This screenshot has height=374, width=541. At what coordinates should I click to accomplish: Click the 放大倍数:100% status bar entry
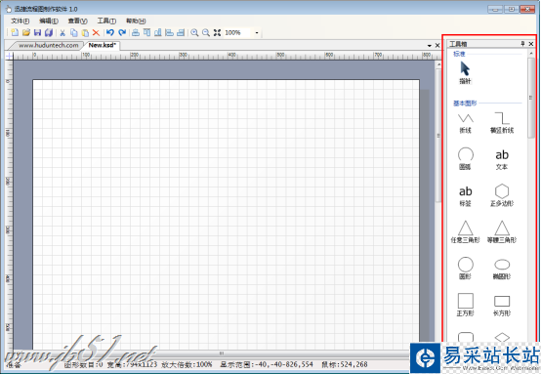tap(187, 364)
